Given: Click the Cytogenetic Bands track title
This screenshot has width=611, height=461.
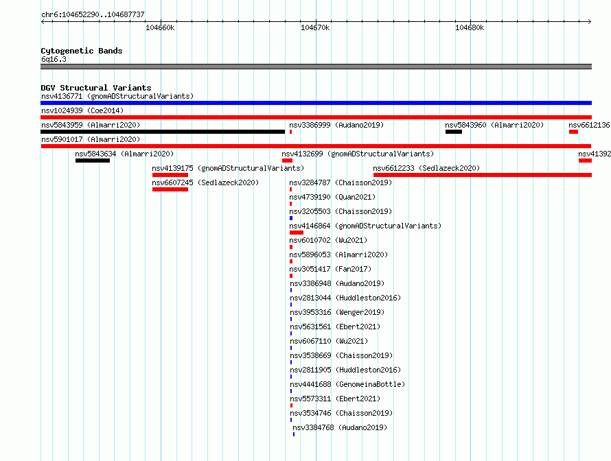Looking at the screenshot, I should click(82, 51).
